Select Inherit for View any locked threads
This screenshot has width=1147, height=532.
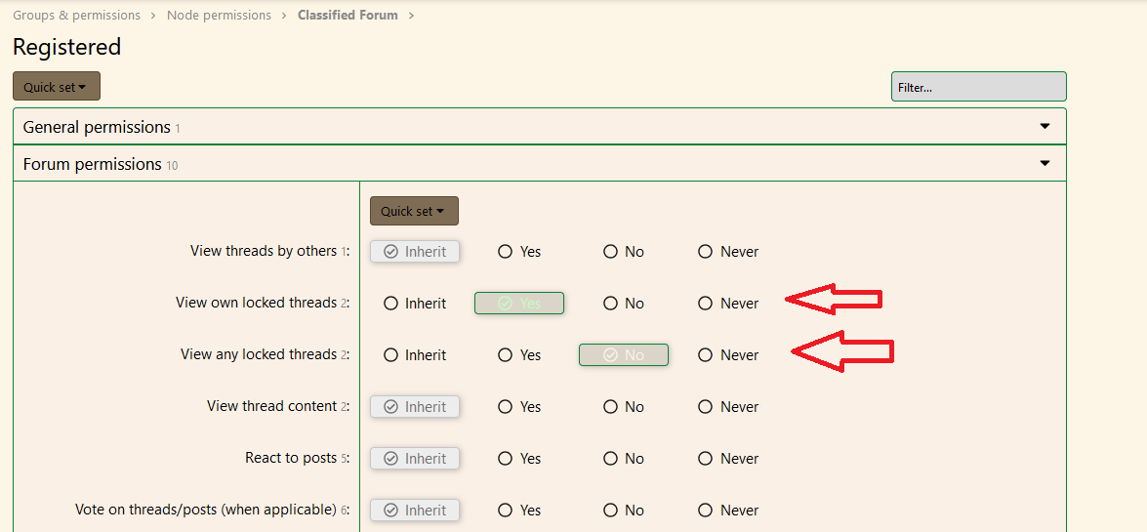pyautogui.click(x=415, y=355)
